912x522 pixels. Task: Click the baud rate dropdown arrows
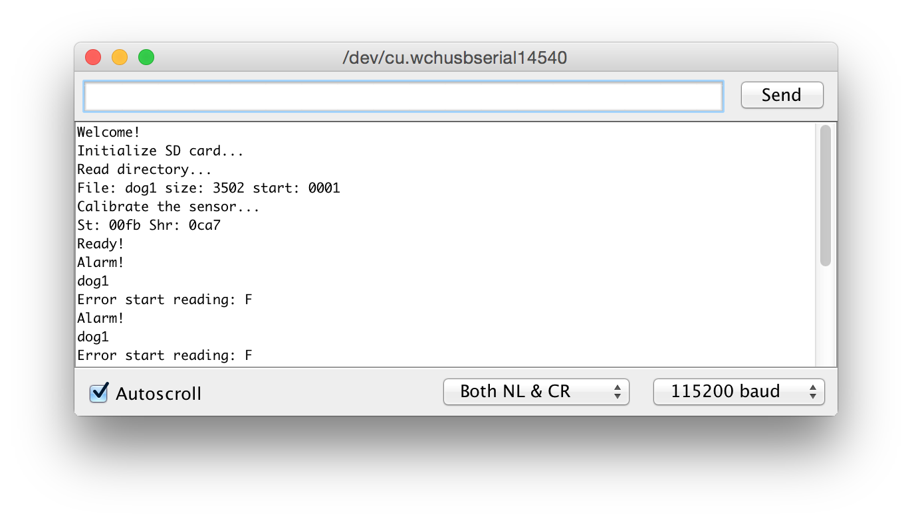(812, 392)
